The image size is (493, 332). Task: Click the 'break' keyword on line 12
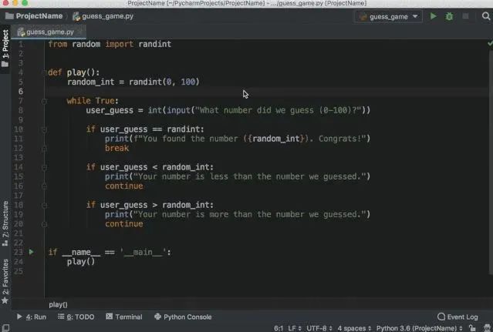117,148
